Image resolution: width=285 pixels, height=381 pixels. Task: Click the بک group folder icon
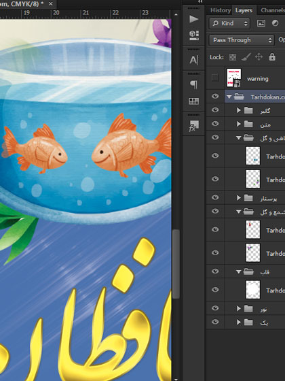coord(248,322)
